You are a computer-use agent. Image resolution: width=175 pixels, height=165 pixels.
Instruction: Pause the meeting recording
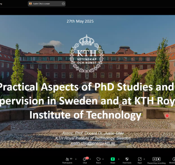[154, 159]
